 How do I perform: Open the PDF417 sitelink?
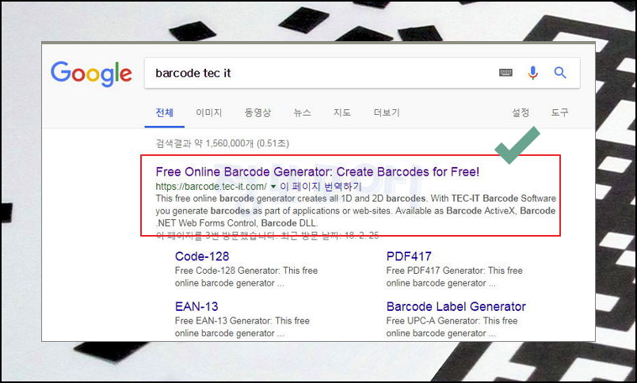coord(409,256)
